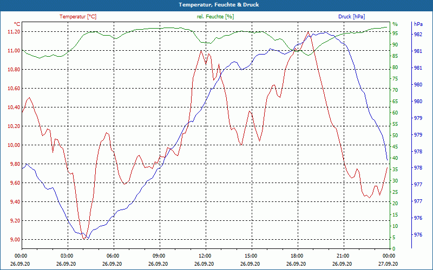Click the "9,60" temperature axis value
This screenshot has height=270, width=433.
pyautogui.click(x=15, y=183)
